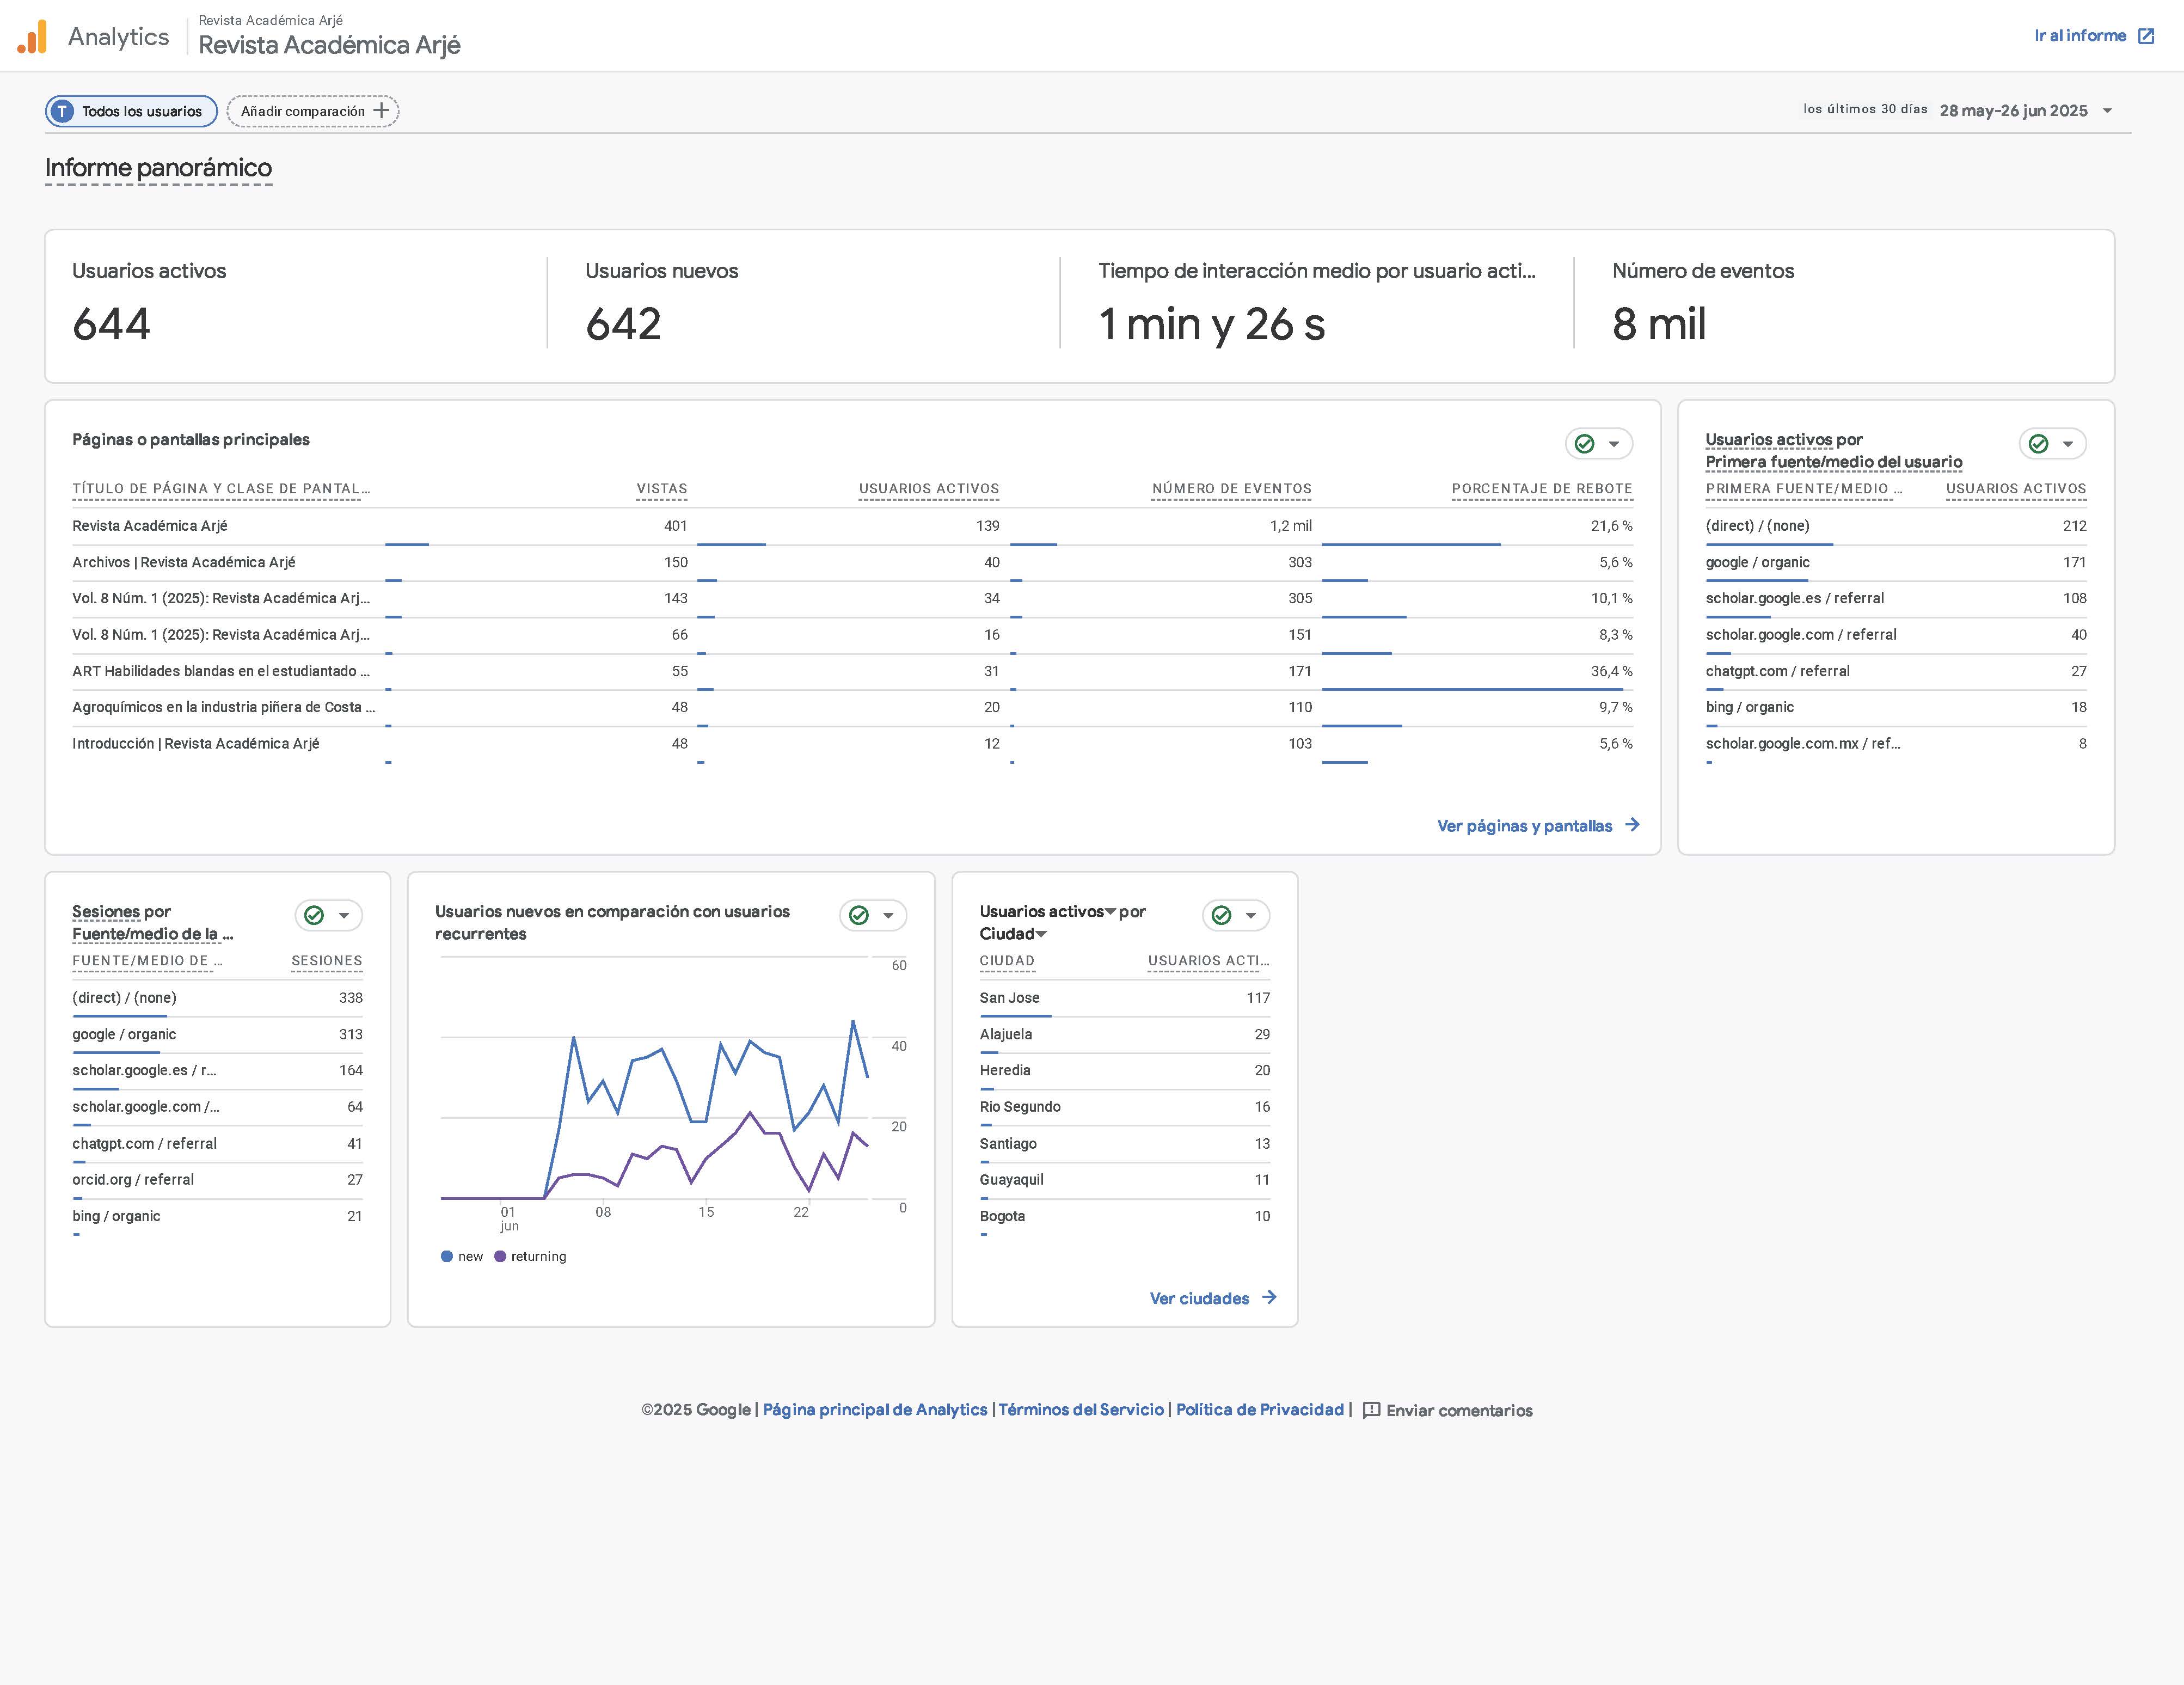Follow Ver páginas y pantallas link
The width and height of the screenshot is (2184, 1685).
1538,826
